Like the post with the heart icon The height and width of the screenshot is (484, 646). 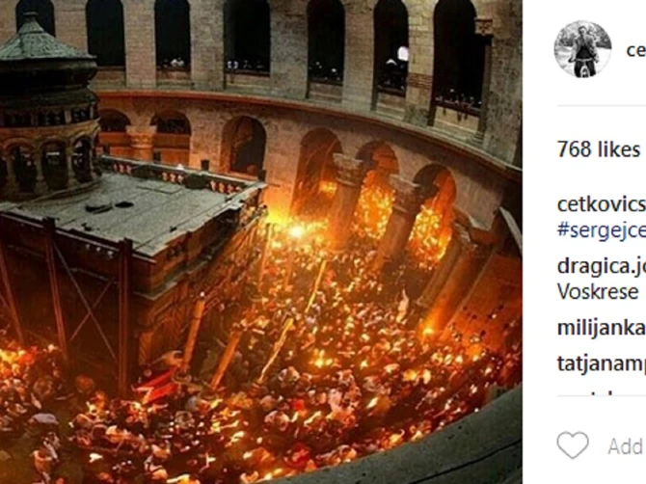point(573,445)
